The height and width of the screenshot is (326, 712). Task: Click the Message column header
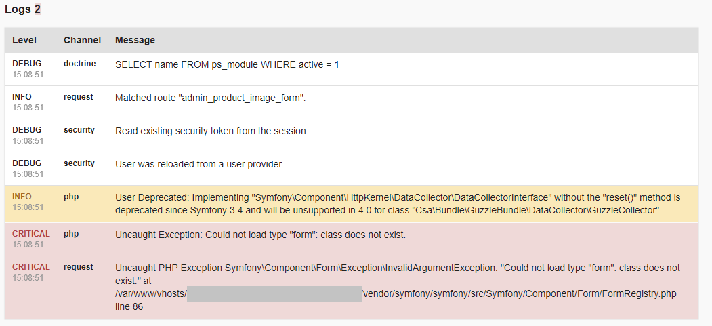[x=135, y=40]
